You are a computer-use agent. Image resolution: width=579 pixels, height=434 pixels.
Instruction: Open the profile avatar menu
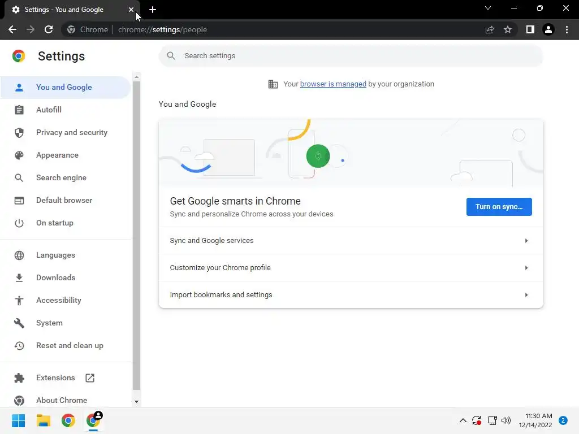(x=548, y=29)
